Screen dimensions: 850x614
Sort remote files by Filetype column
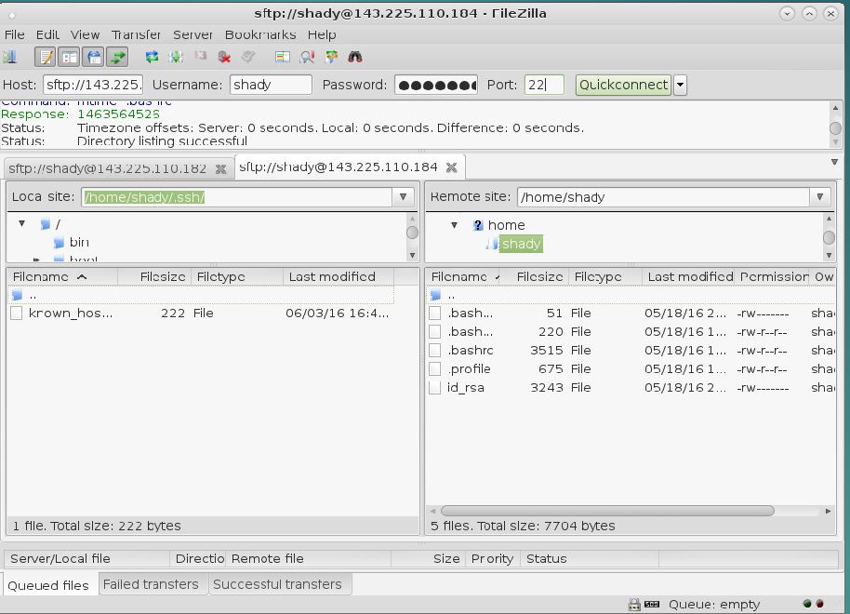click(605, 276)
